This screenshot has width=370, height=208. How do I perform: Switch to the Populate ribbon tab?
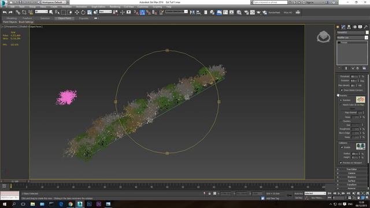click(83, 18)
